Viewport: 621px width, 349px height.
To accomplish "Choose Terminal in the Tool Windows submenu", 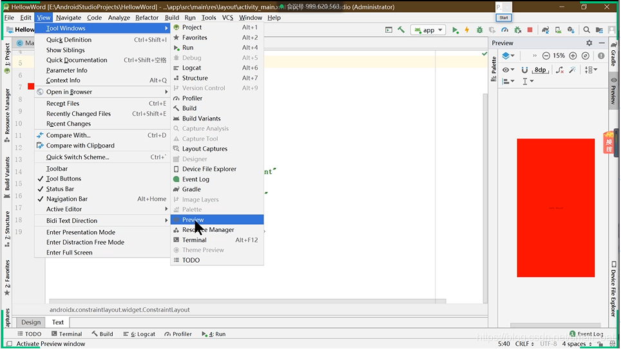I will [x=217, y=240].
